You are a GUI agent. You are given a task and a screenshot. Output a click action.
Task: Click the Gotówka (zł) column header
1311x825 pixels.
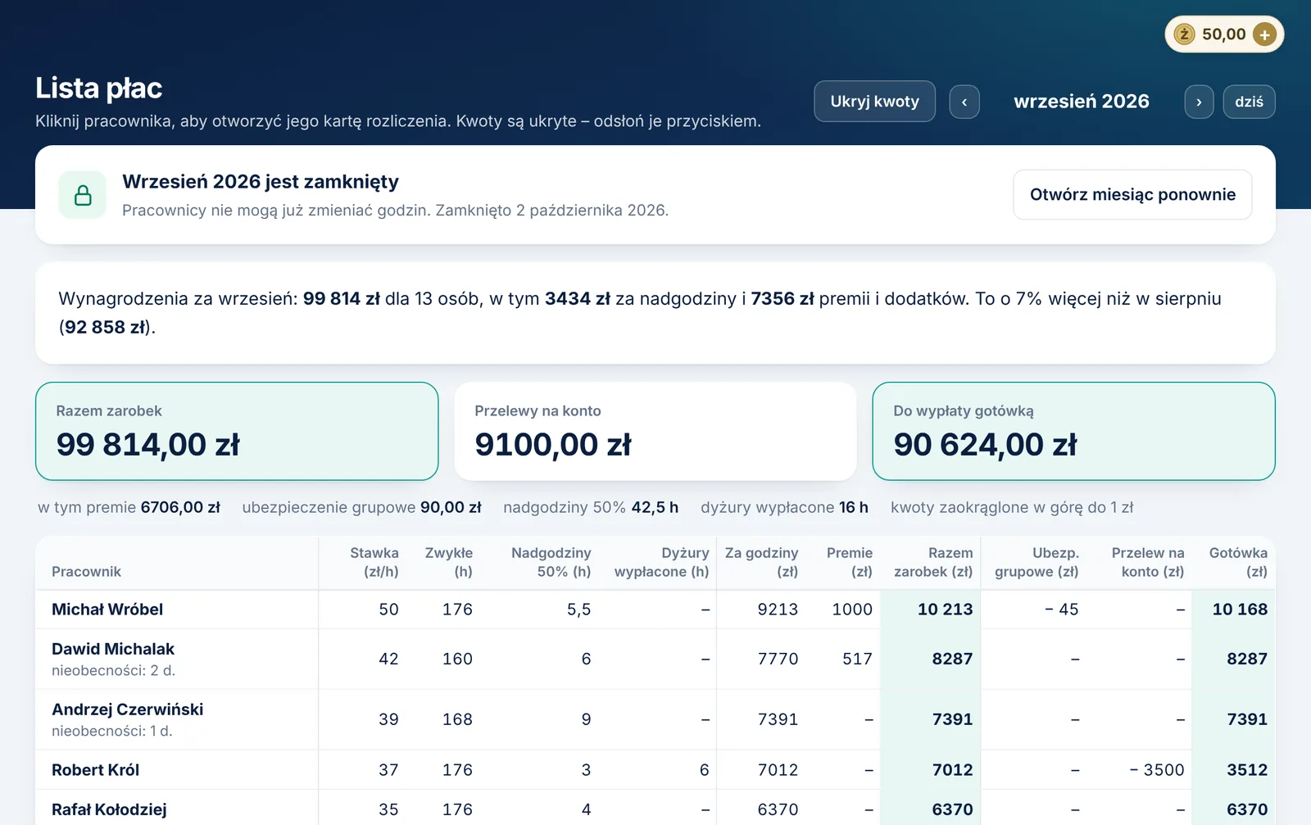pyautogui.click(x=1238, y=562)
